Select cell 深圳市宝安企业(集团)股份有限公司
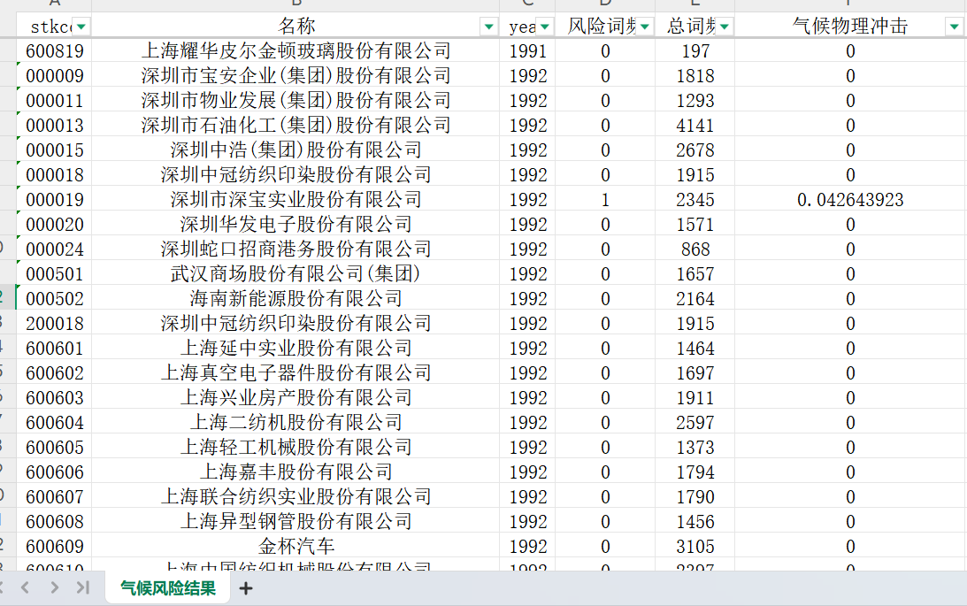 coord(295,75)
